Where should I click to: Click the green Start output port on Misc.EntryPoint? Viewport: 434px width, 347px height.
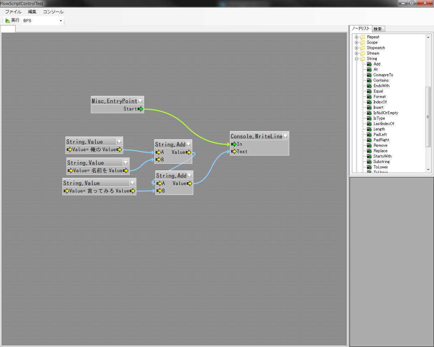140,109
